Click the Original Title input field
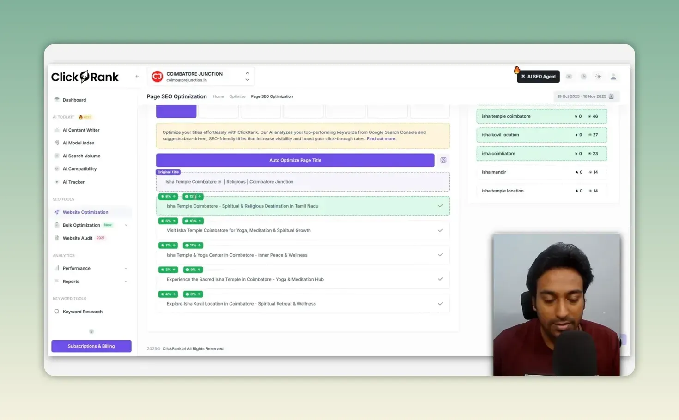The height and width of the screenshot is (420, 679). click(303, 182)
